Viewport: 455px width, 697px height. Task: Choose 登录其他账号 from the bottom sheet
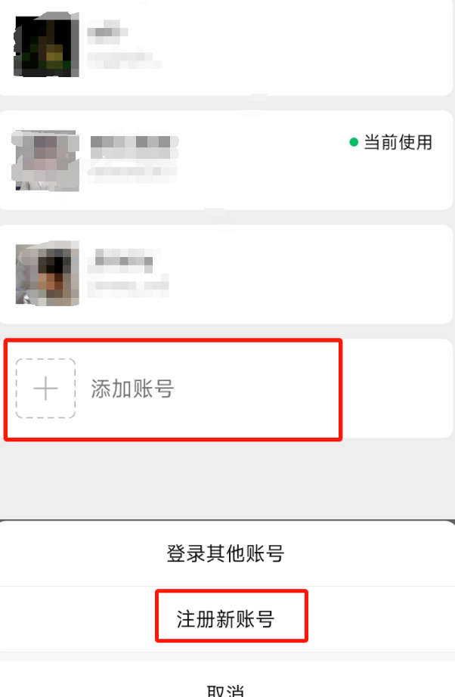pyautogui.click(x=225, y=554)
